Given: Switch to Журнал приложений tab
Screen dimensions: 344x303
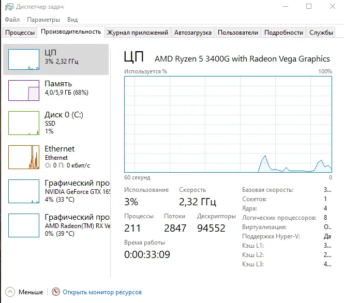Looking at the screenshot, I should pyautogui.click(x=138, y=33).
